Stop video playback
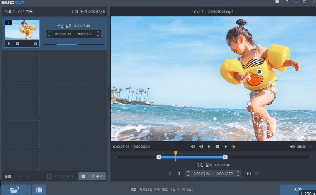Image resolution: width=316 pixels, height=195 pixels. pyautogui.click(x=217, y=146)
